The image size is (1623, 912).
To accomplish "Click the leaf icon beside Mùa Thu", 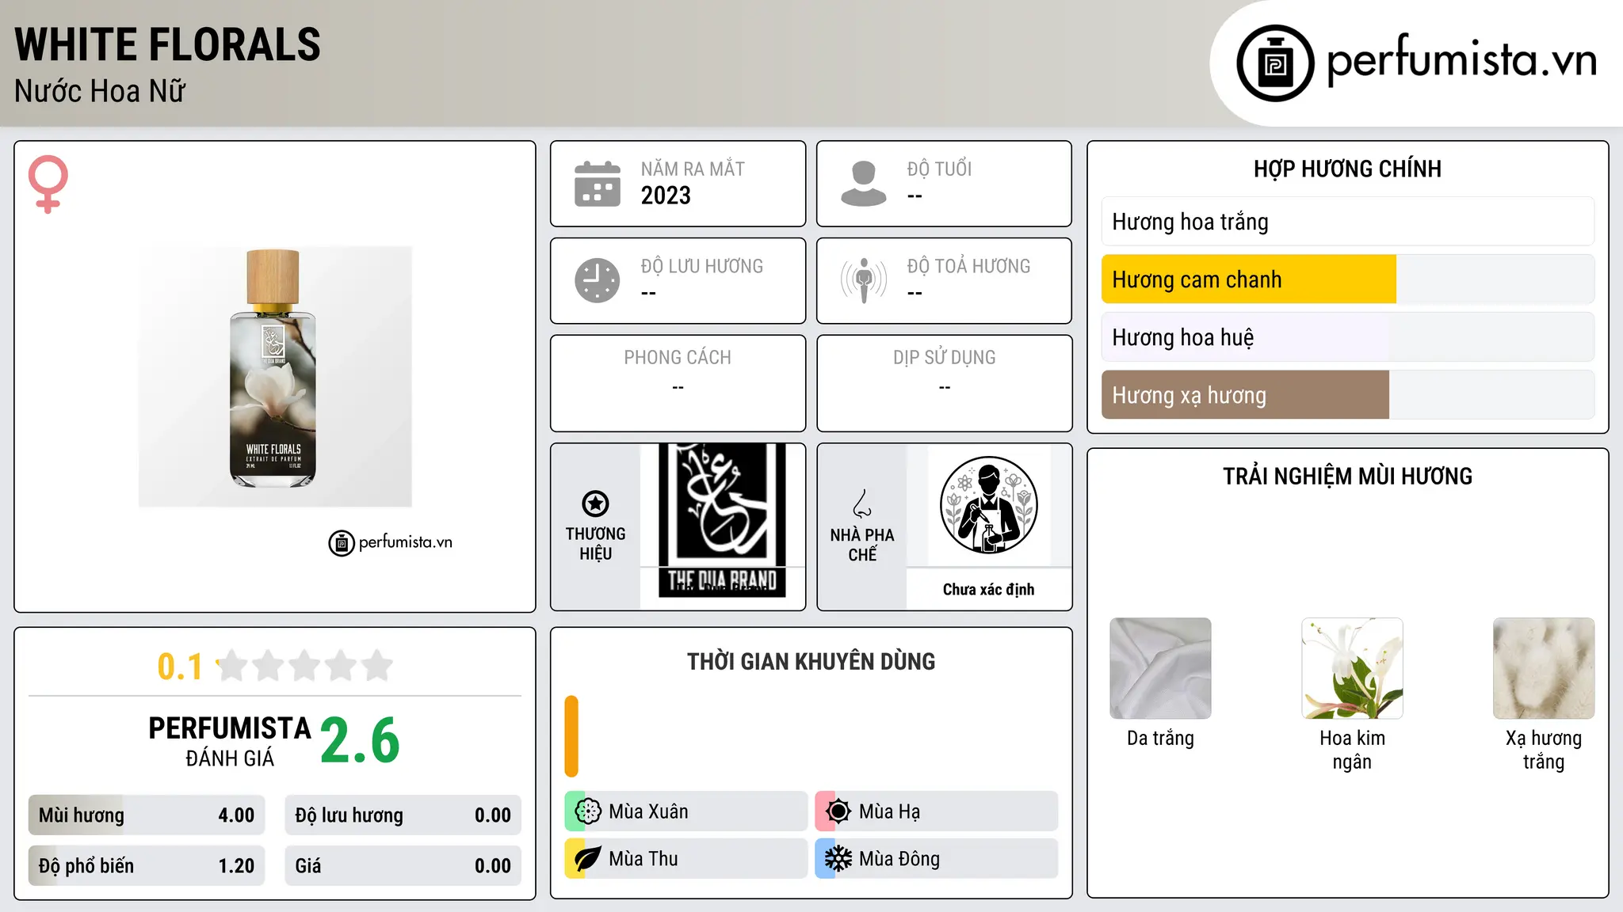I will (588, 859).
